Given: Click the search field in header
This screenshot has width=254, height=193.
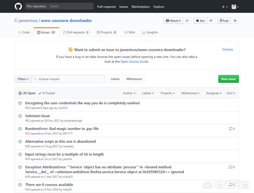Looking at the screenshot, I should click(x=71, y=6).
